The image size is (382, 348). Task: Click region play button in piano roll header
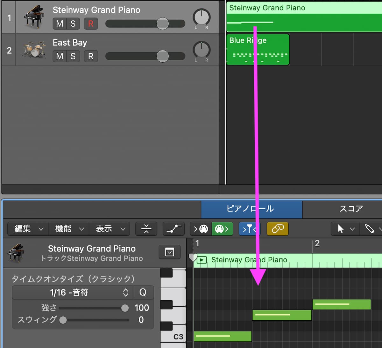coord(202,260)
